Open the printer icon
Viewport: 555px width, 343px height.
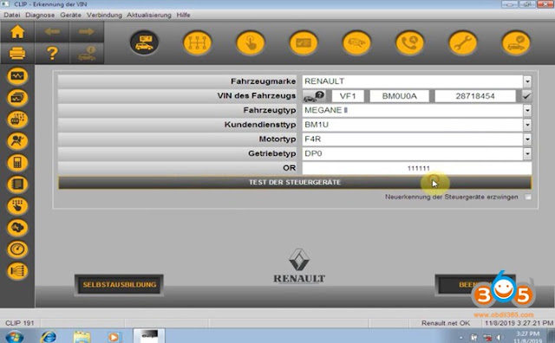(x=17, y=54)
